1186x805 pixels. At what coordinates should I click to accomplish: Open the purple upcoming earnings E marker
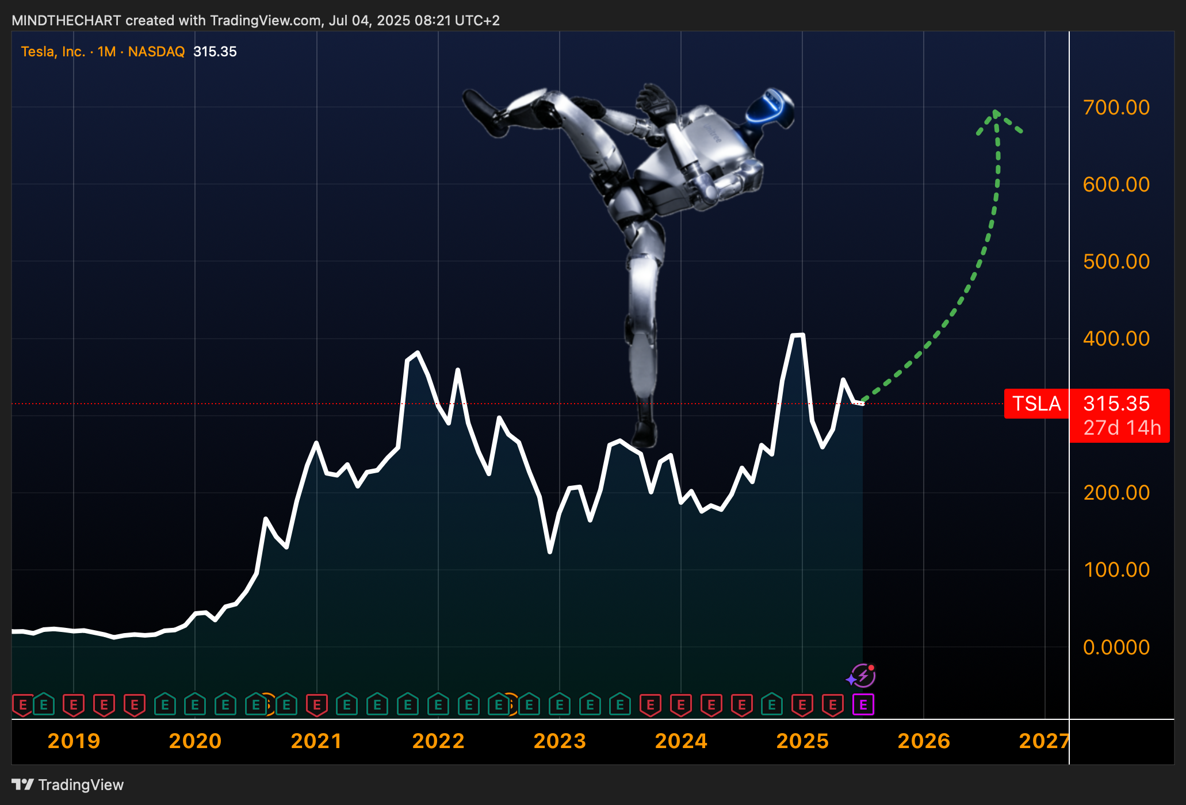863,704
